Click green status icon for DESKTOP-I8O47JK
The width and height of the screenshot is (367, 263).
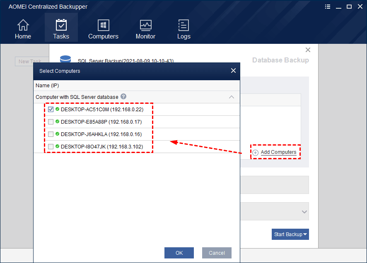[x=57, y=146]
